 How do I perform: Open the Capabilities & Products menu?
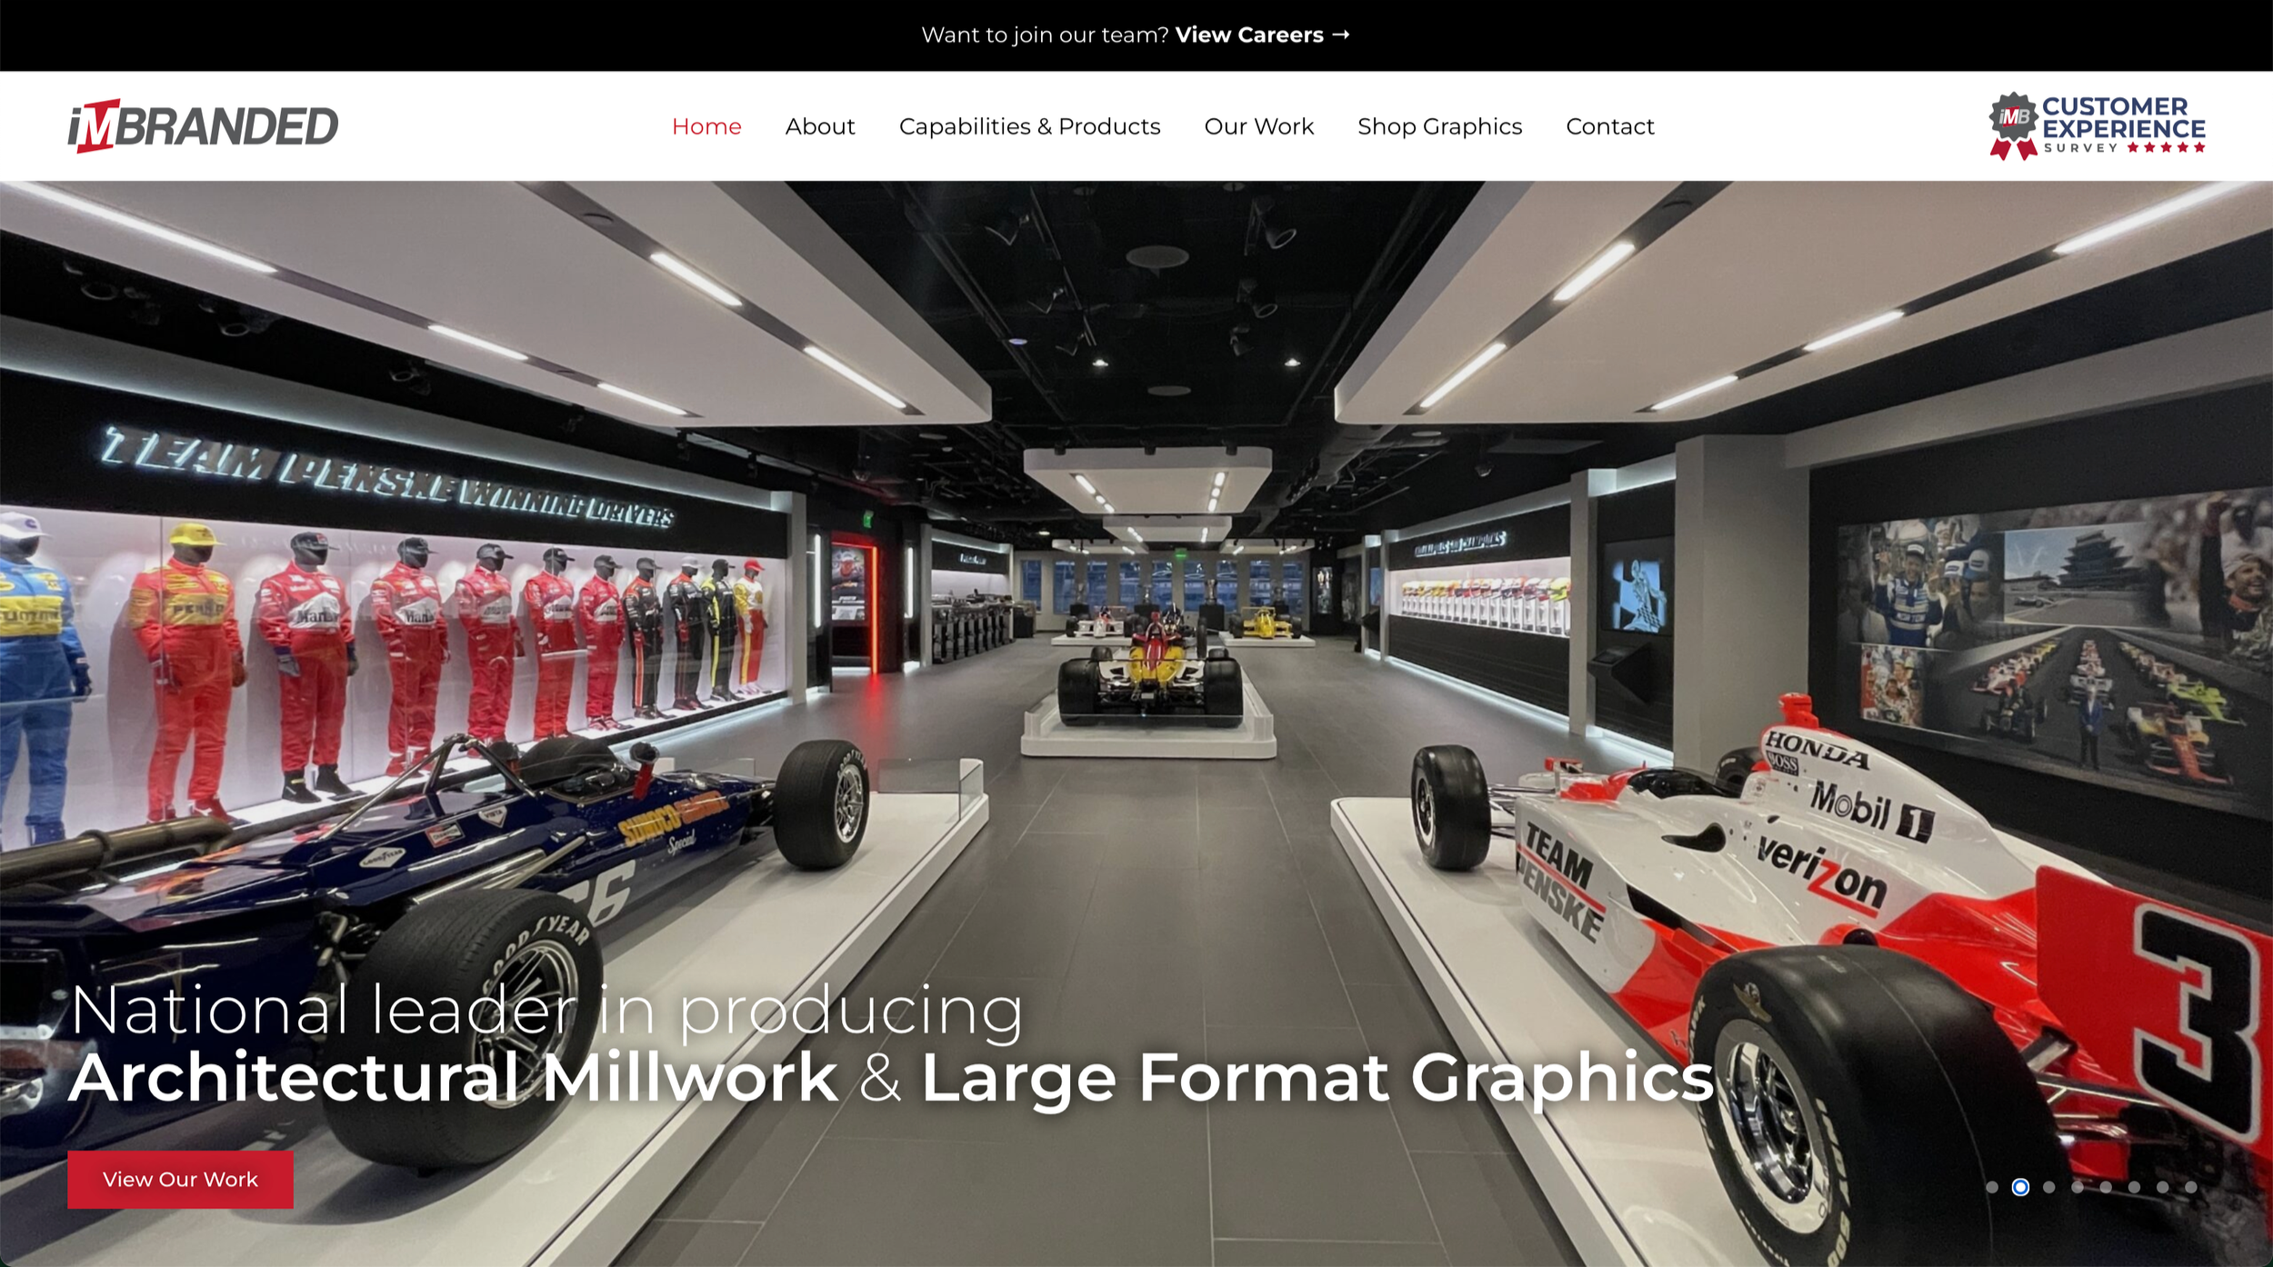1029,126
